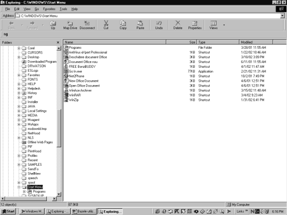
Task: Sort files by Modified column header
Action: [256, 42]
